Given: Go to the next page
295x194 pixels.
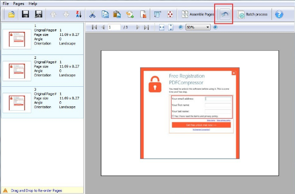Looking at the screenshot, I should click(x=138, y=27).
